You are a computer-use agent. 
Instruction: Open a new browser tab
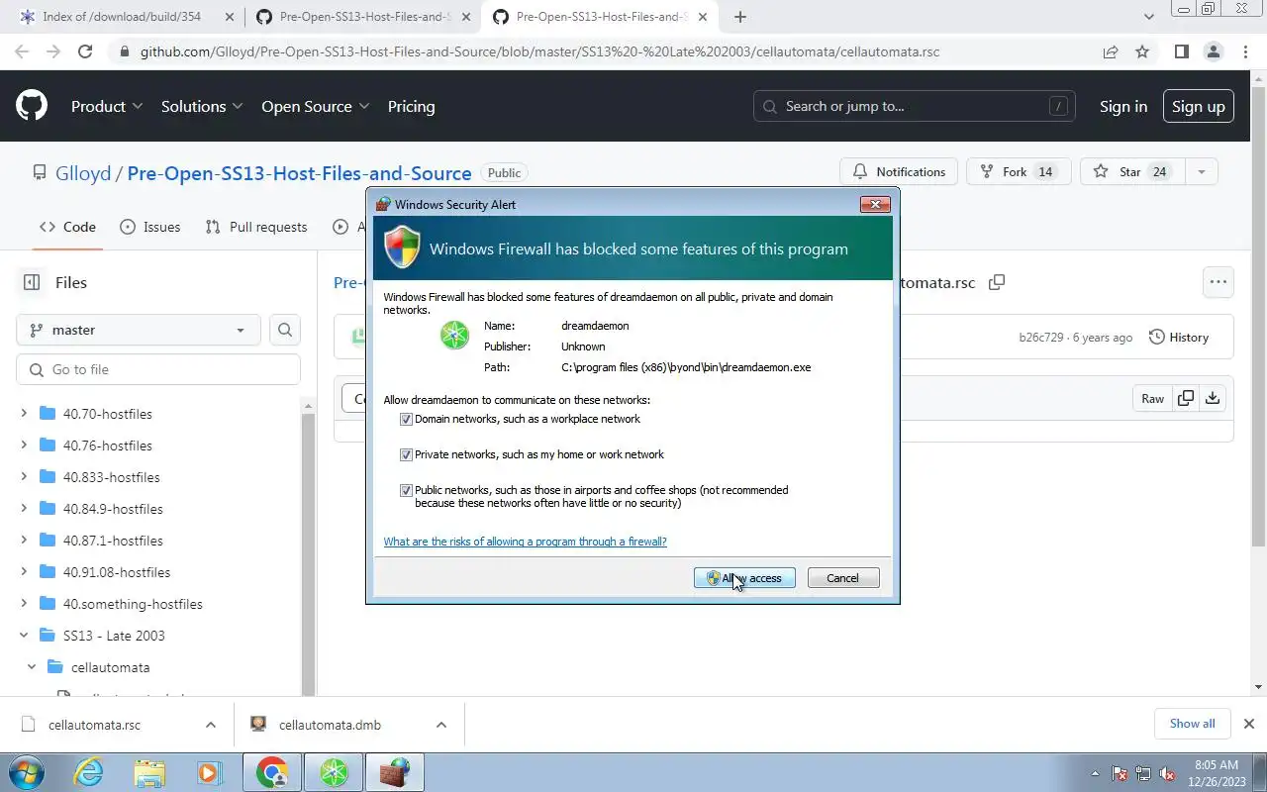click(739, 17)
